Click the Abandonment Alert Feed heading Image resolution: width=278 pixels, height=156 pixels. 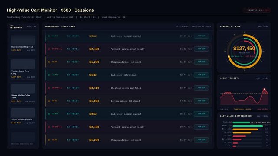pyautogui.click(x=60, y=26)
